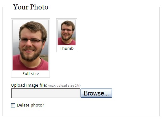
Task: Click the beard in the Thumb photo
Action: click(x=66, y=37)
